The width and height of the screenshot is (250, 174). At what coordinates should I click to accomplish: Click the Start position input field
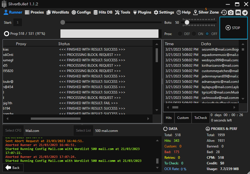18,22
